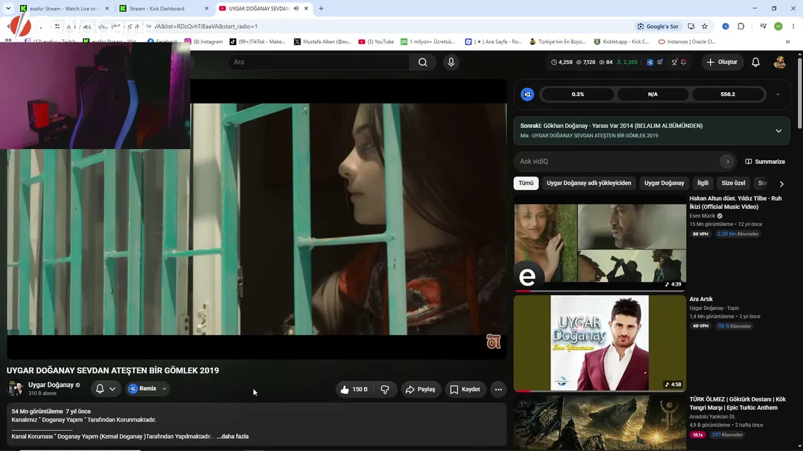
Task: Select the Uygar Doğanay filter chip
Action: coord(664,183)
